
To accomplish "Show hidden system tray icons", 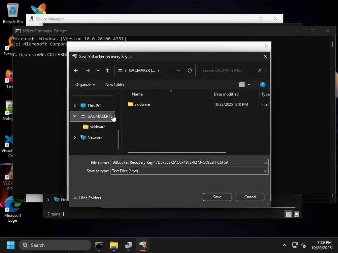I will (x=285, y=245).
